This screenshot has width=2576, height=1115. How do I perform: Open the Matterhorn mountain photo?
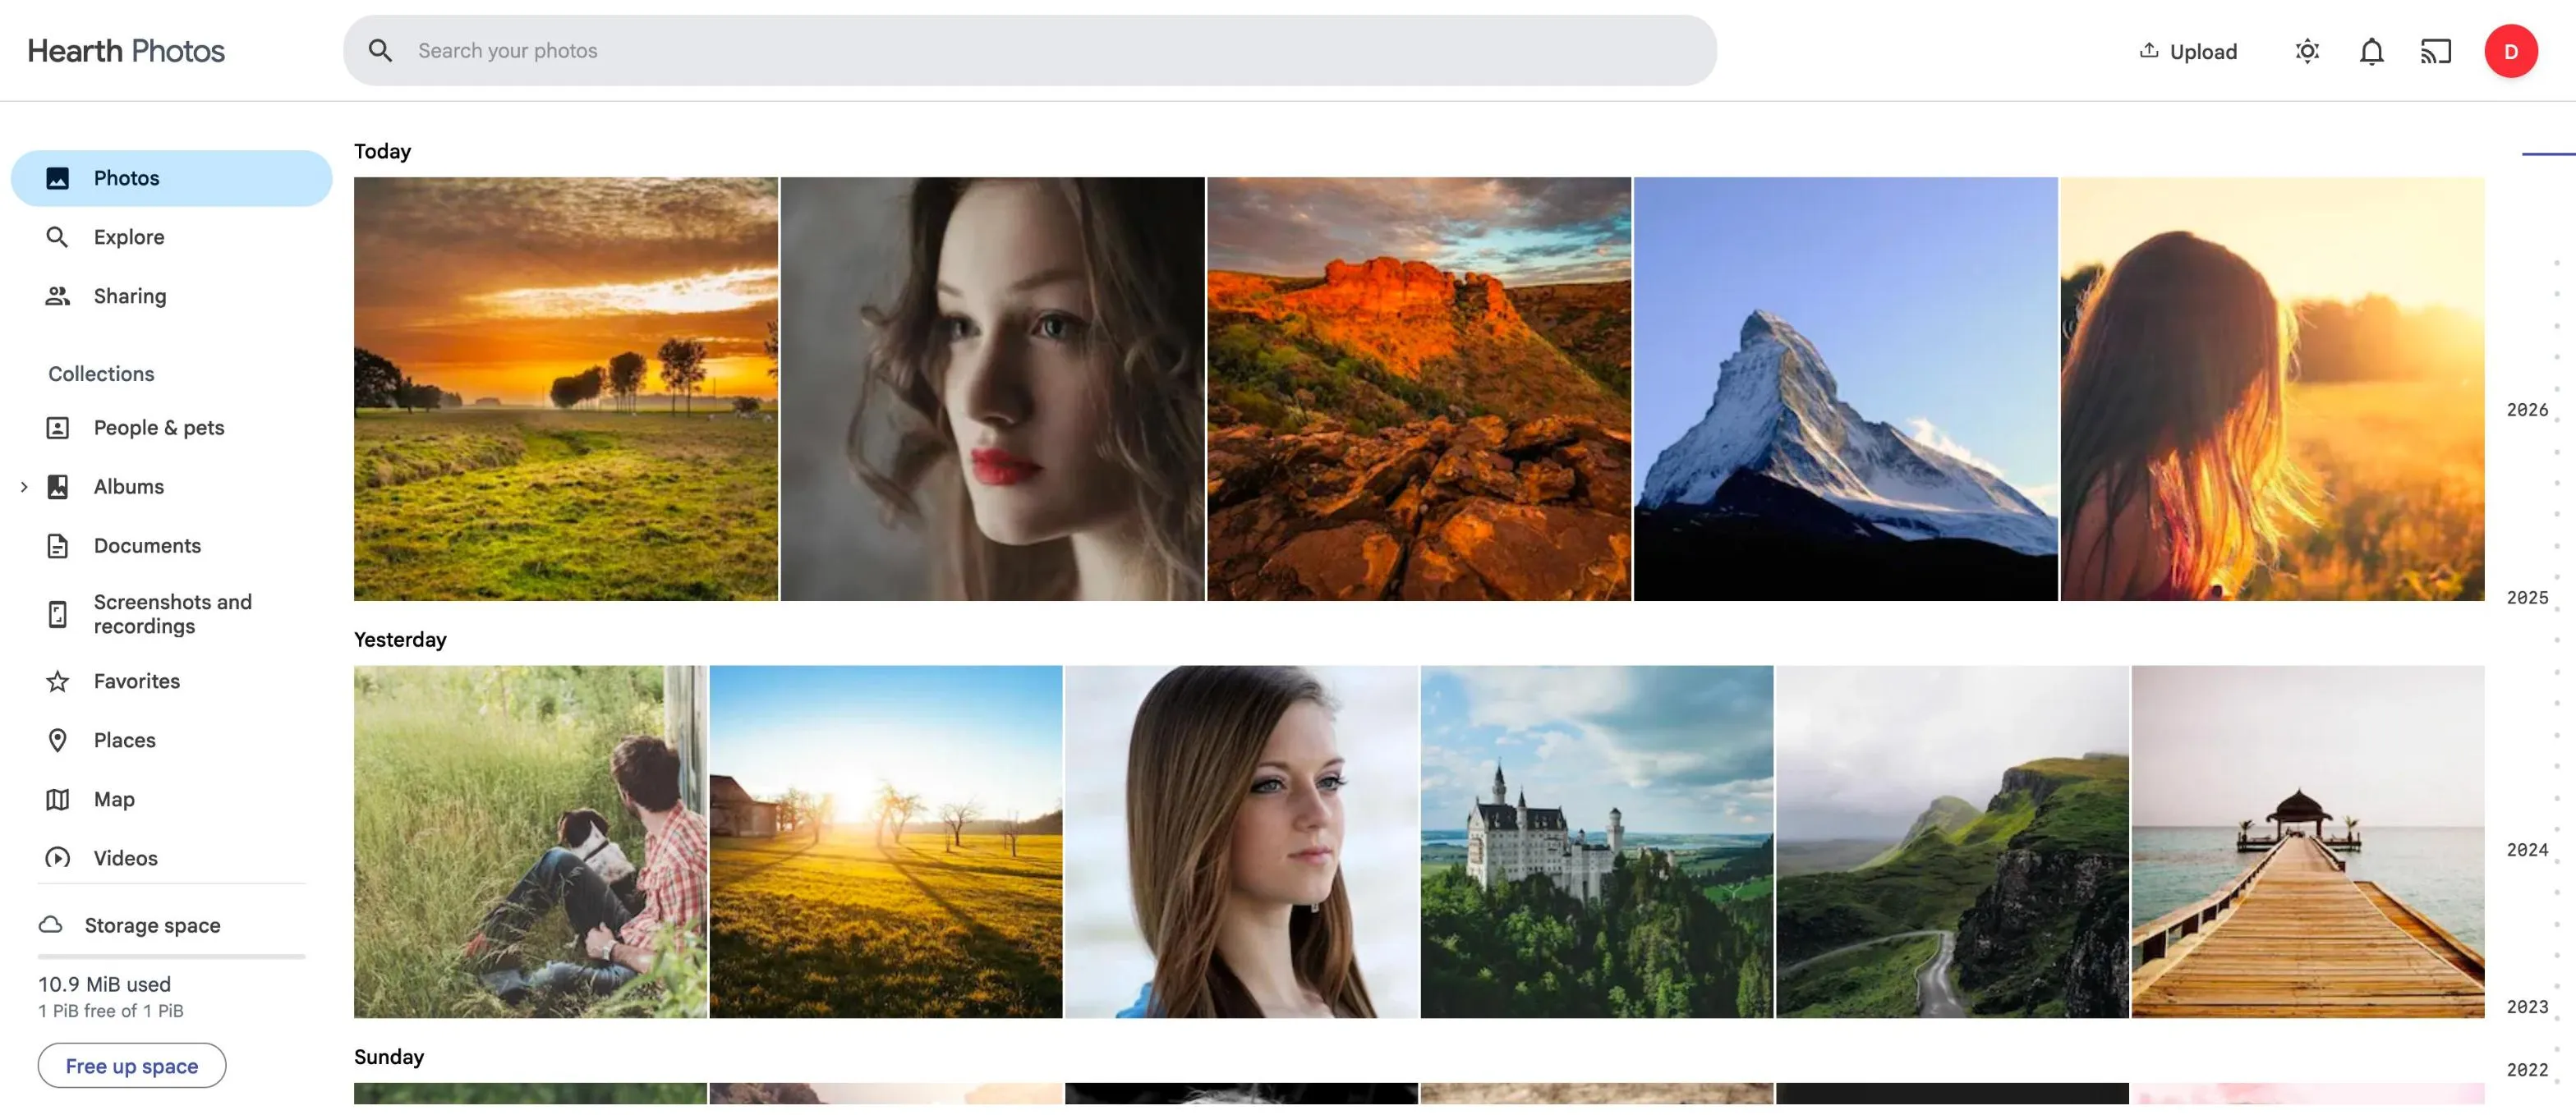point(1846,390)
